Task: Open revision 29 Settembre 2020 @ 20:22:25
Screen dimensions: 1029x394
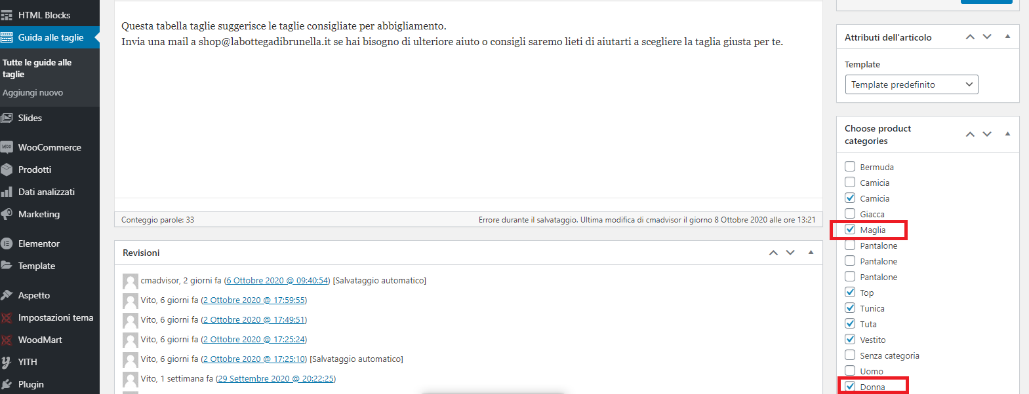Action: [275, 378]
